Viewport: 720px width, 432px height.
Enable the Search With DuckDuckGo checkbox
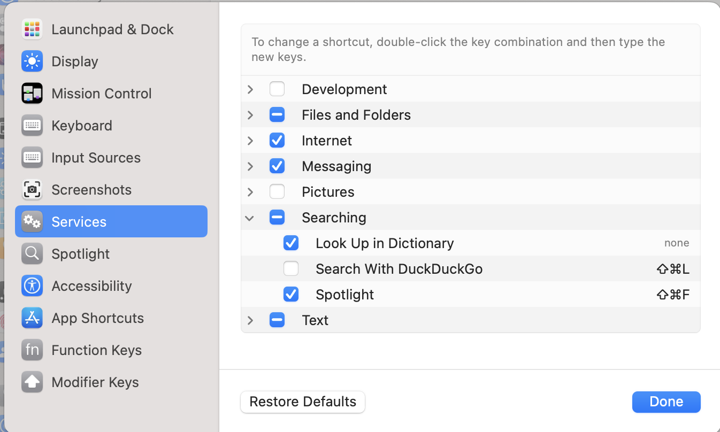click(x=291, y=268)
